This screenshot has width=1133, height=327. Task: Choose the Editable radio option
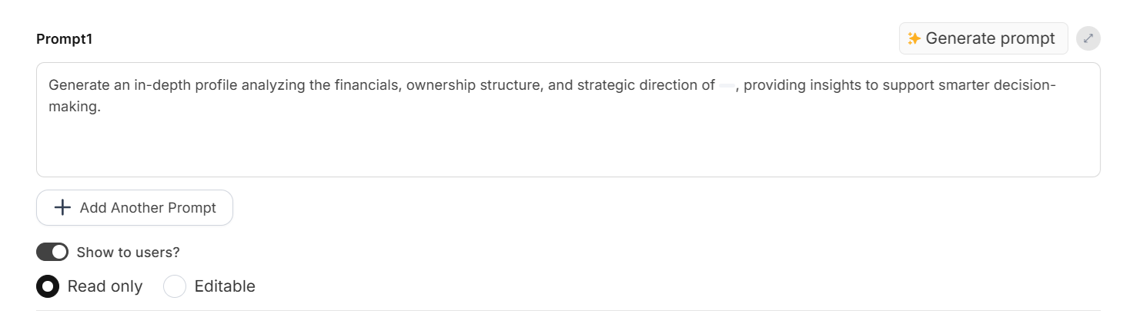coord(175,286)
